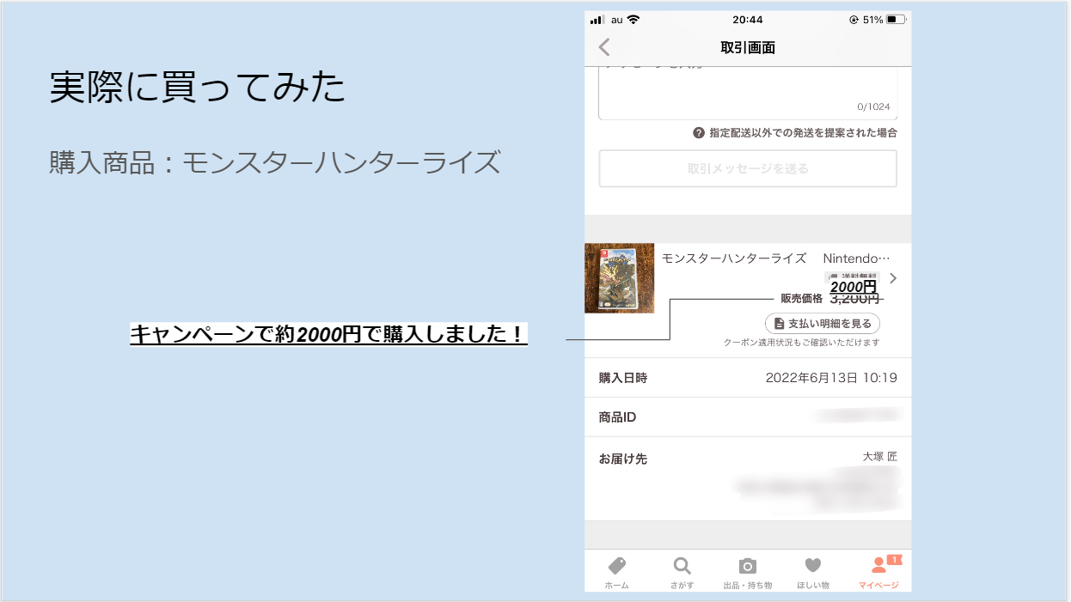The image size is (1071, 602).
Task: Click the 販売価格 label
Action: pyautogui.click(x=801, y=299)
